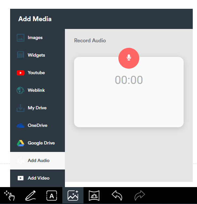197x204 pixels.
Task: Select the move and touch hand tool
Action: coord(9,196)
